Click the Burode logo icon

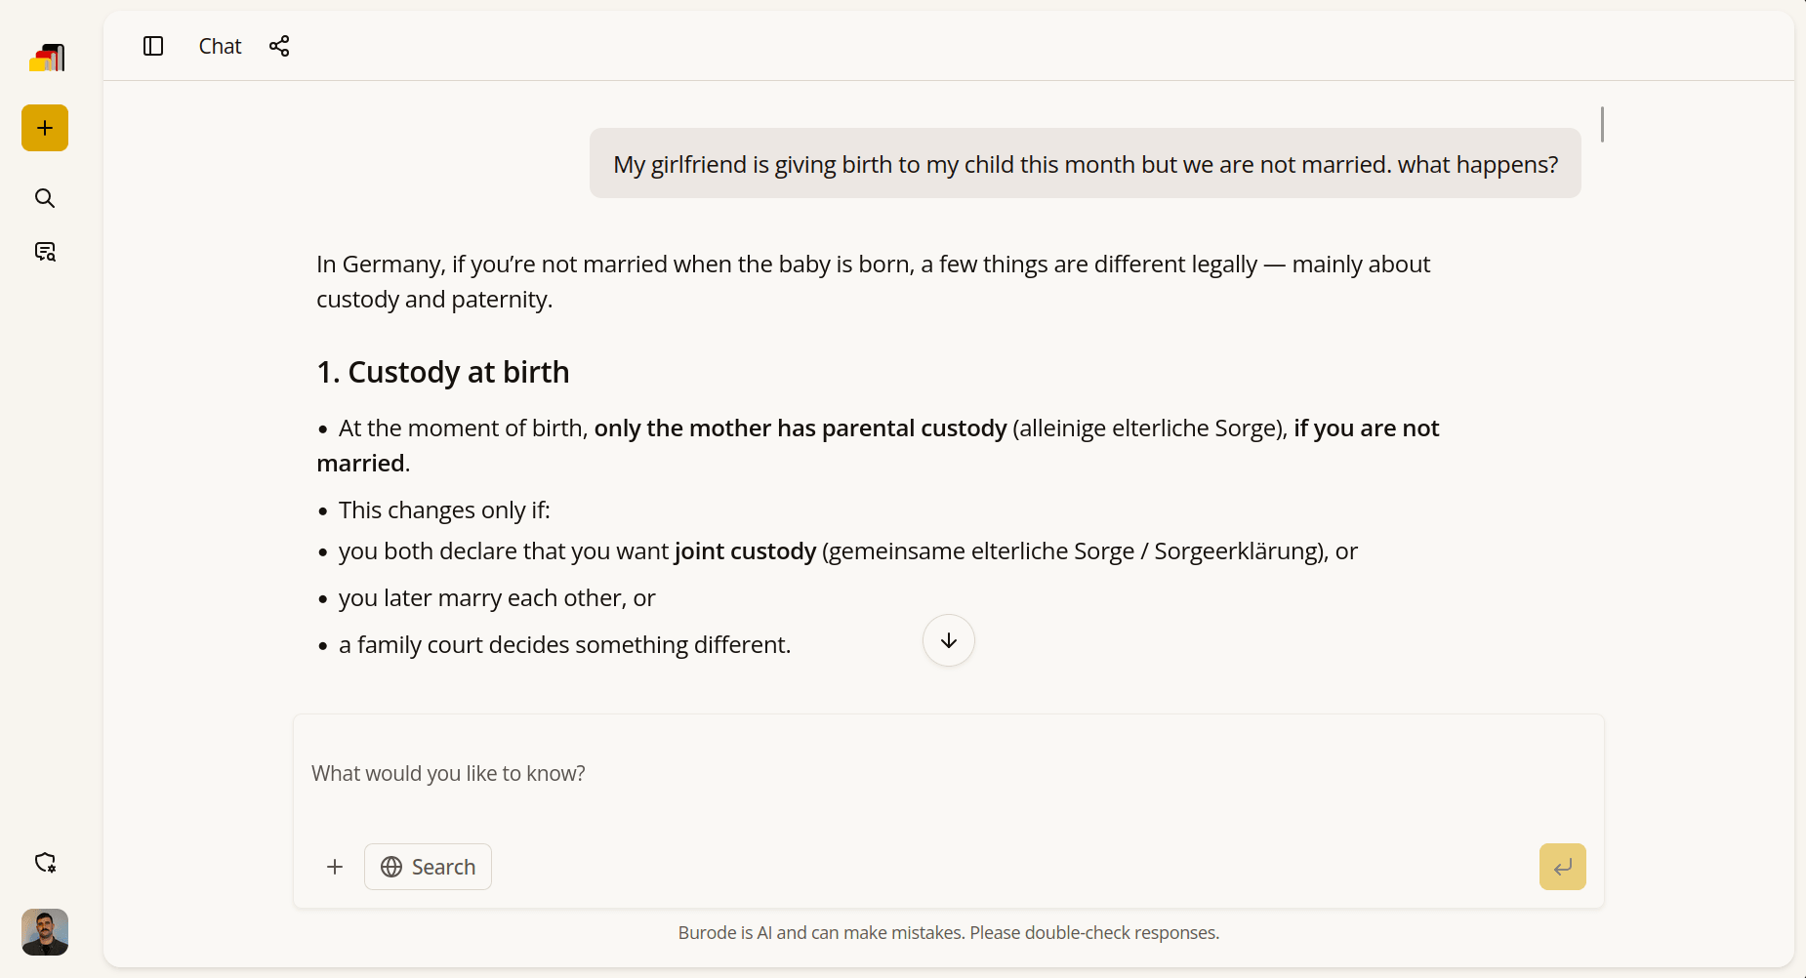tap(46, 59)
